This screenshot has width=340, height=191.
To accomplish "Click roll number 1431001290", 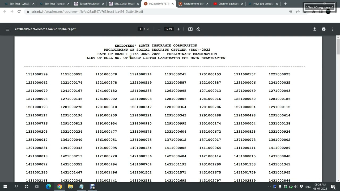I will tap(210, 164).
